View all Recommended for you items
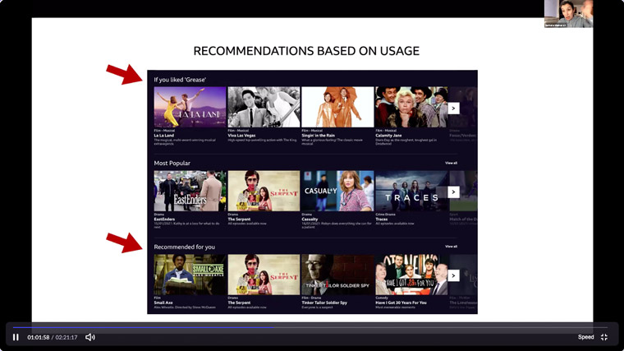Screen dimensions: 624x351 [x=451, y=247]
